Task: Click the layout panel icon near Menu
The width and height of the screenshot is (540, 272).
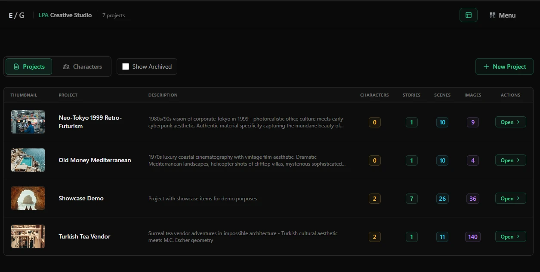Action: [468, 15]
